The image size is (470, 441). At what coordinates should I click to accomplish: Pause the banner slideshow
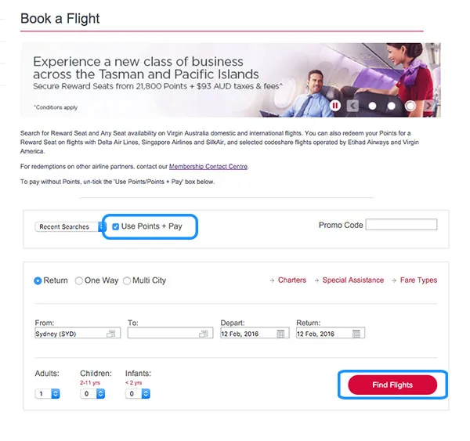[x=335, y=105]
